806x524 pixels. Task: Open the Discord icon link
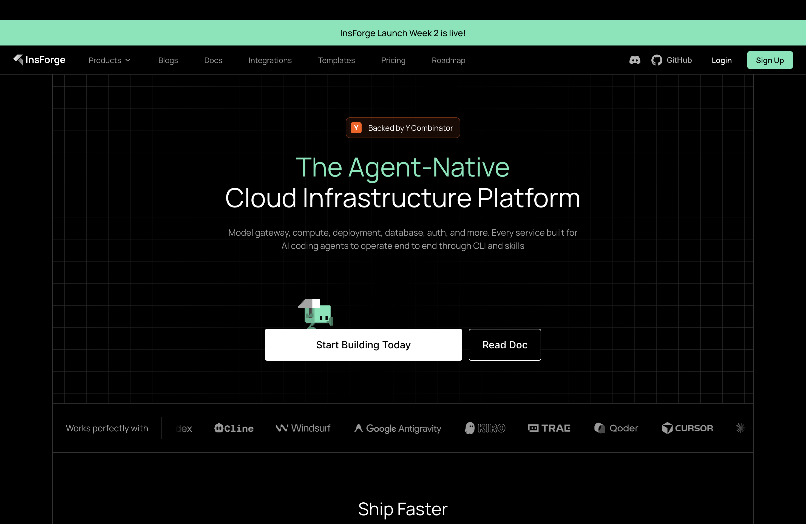point(635,60)
